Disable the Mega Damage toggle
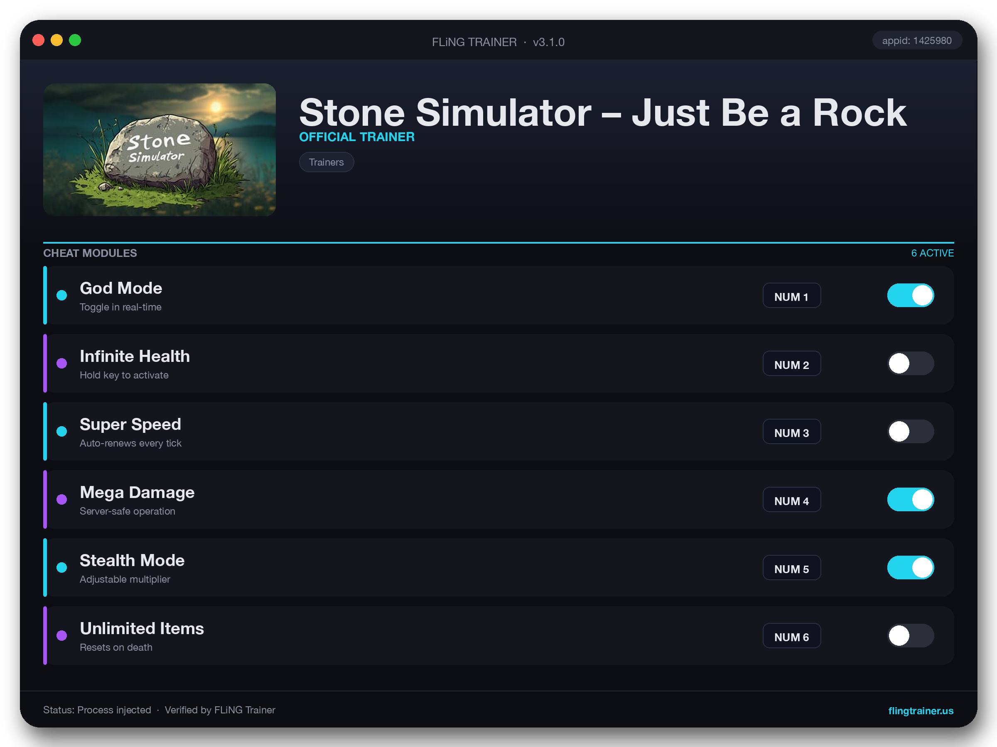 point(910,499)
